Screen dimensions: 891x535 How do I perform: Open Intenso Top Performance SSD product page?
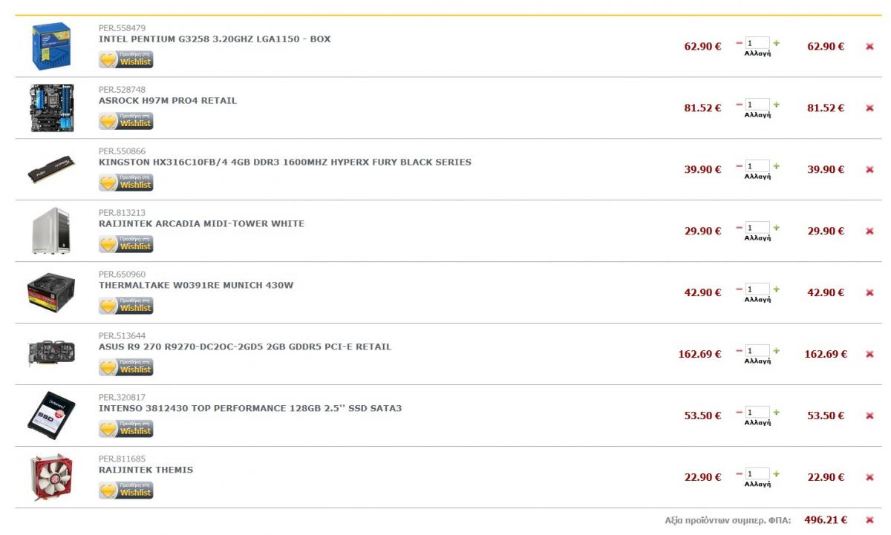click(x=250, y=408)
